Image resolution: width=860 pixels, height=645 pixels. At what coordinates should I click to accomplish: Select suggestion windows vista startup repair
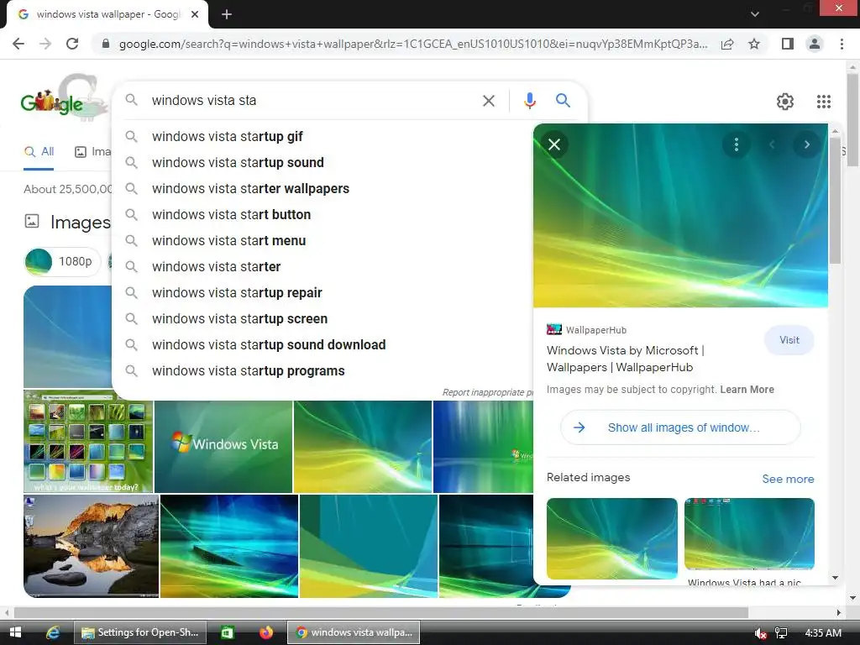point(322,293)
